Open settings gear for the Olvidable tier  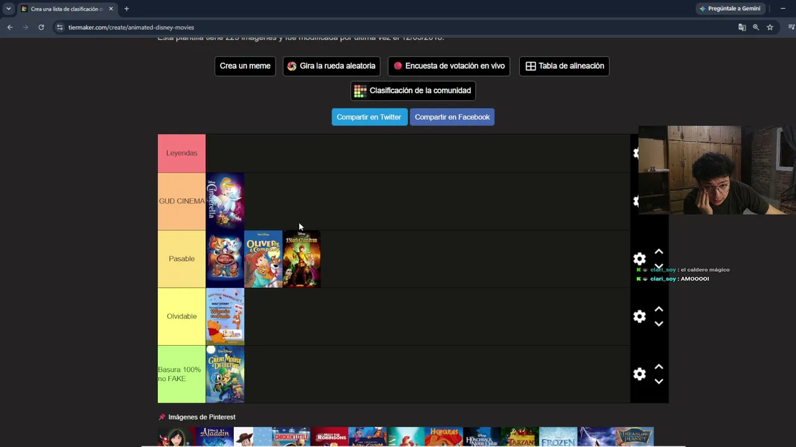[x=639, y=316]
